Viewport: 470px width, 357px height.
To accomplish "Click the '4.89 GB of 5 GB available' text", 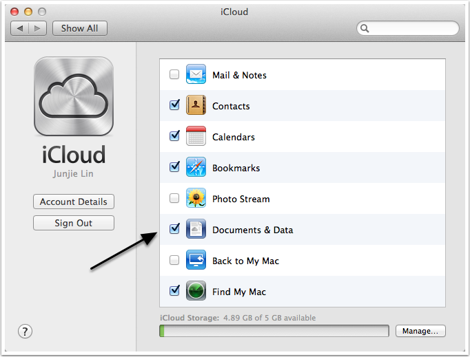I will pyautogui.click(x=269, y=318).
